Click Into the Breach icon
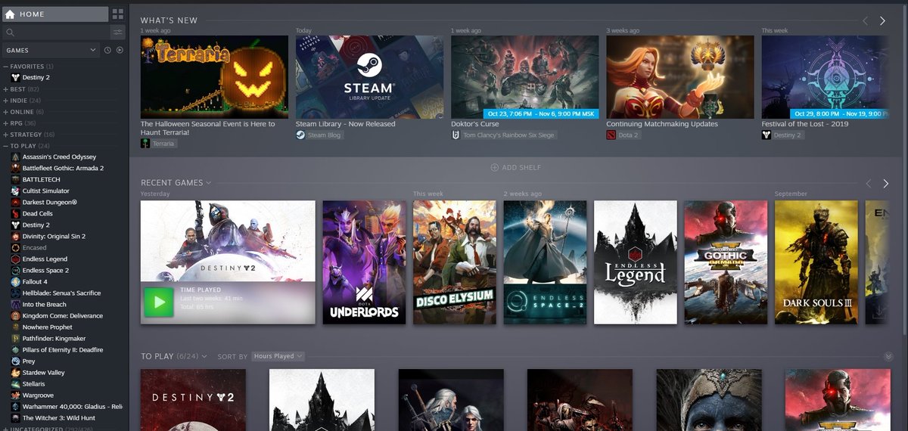The image size is (908, 431). click(15, 304)
